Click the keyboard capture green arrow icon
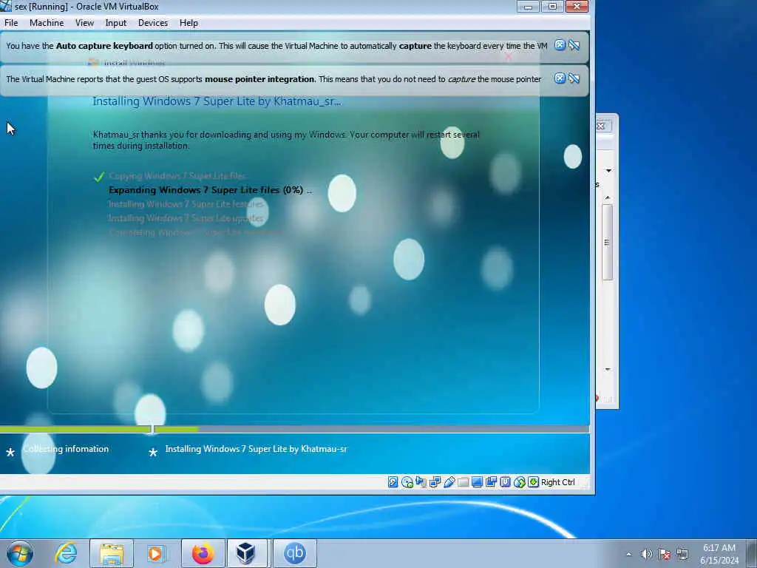This screenshot has height=568, width=757. [x=533, y=482]
